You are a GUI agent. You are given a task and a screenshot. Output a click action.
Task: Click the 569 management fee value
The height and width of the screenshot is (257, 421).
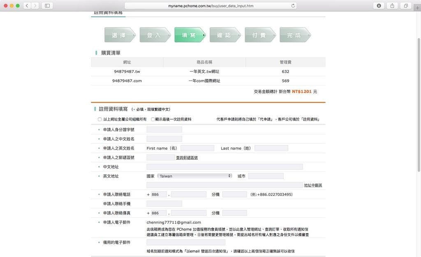pyautogui.click(x=285, y=80)
